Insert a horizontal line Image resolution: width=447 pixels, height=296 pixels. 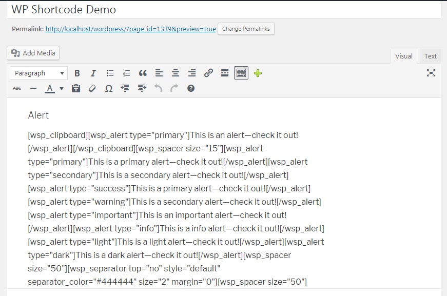click(x=33, y=88)
